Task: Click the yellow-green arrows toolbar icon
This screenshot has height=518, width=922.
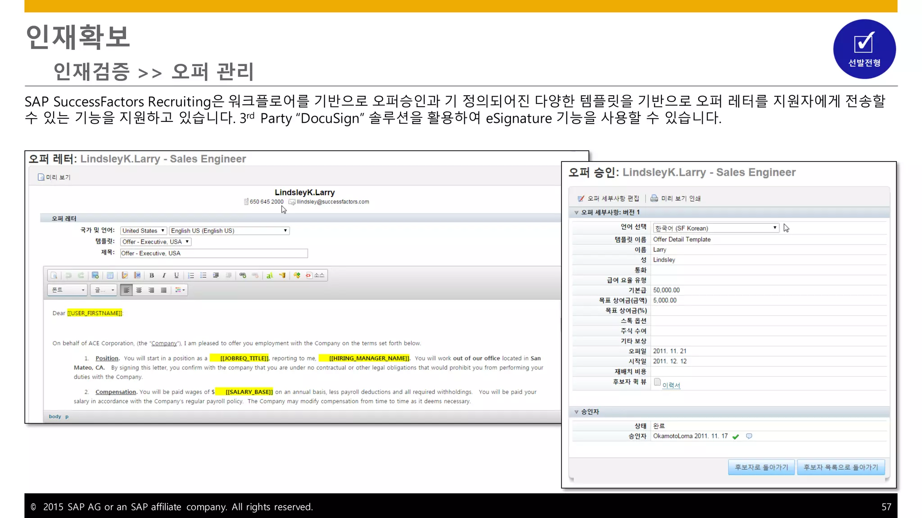Action: point(297,276)
